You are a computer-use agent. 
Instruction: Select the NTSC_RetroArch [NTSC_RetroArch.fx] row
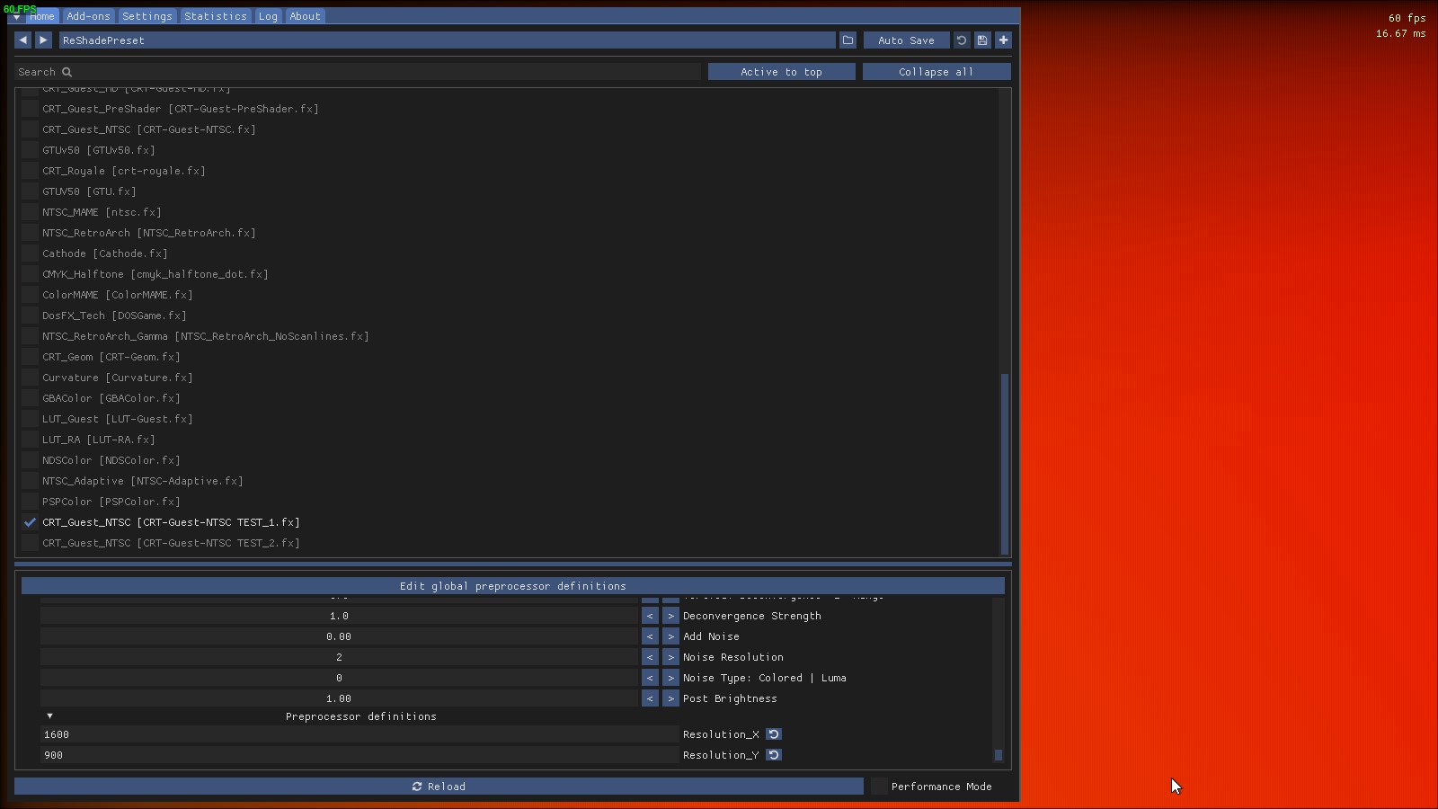[149, 233]
